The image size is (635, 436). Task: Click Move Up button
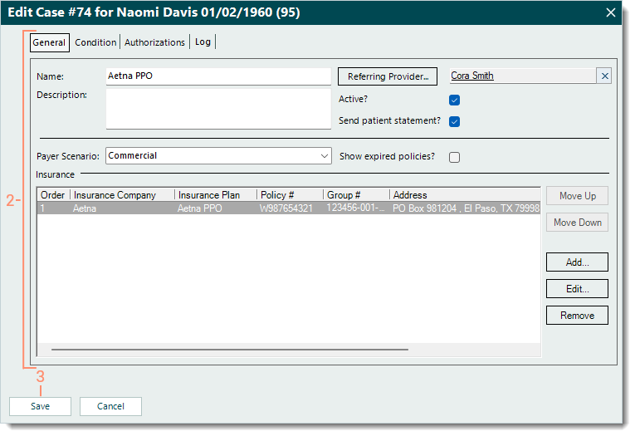(577, 196)
